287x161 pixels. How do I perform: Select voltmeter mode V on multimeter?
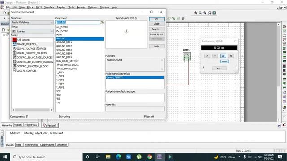point(215,56)
